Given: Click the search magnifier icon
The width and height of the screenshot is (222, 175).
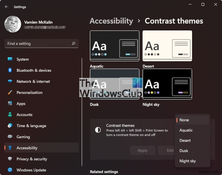Looking at the screenshot, I should (74, 43).
